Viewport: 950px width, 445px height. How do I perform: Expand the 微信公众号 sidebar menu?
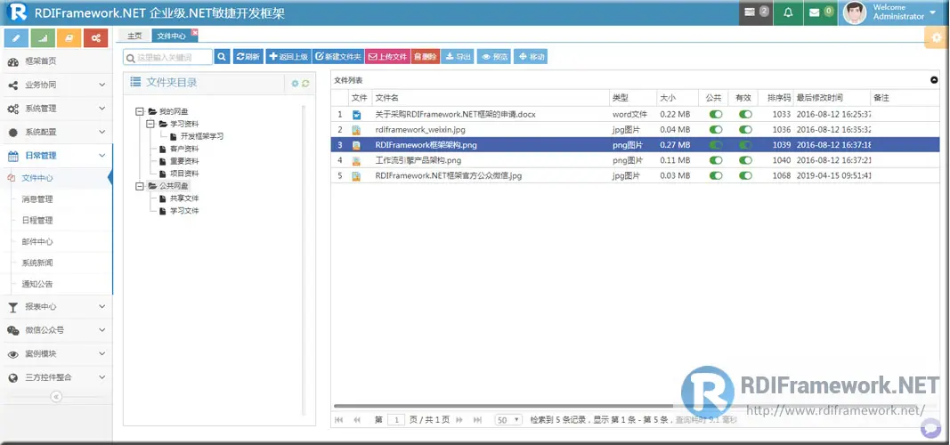tap(56, 330)
